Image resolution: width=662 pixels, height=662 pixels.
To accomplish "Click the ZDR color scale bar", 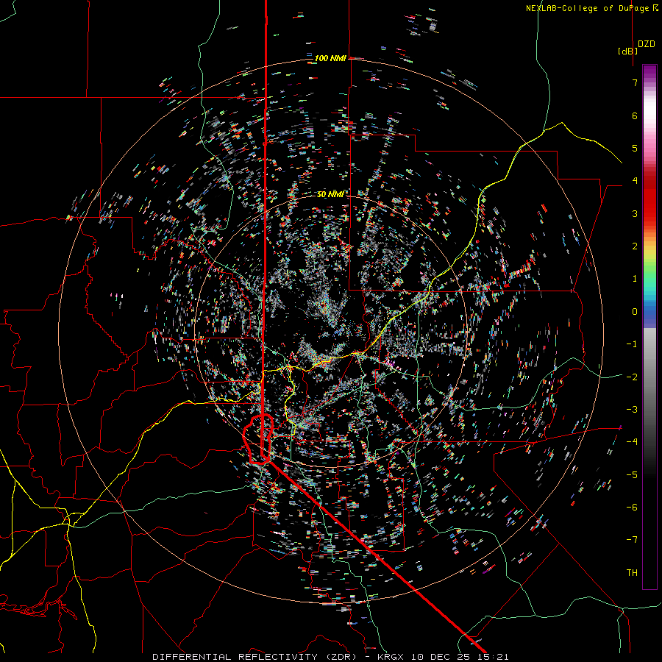I will pos(649,327).
